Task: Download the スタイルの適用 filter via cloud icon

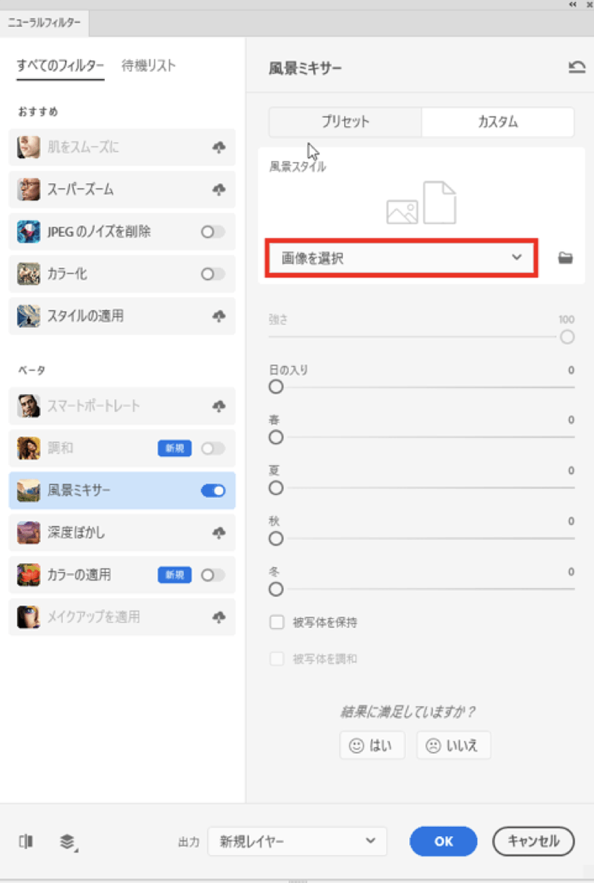Action: 218,317
